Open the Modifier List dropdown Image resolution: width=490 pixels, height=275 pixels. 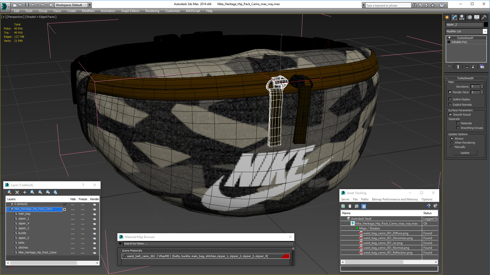coord(485,31)
